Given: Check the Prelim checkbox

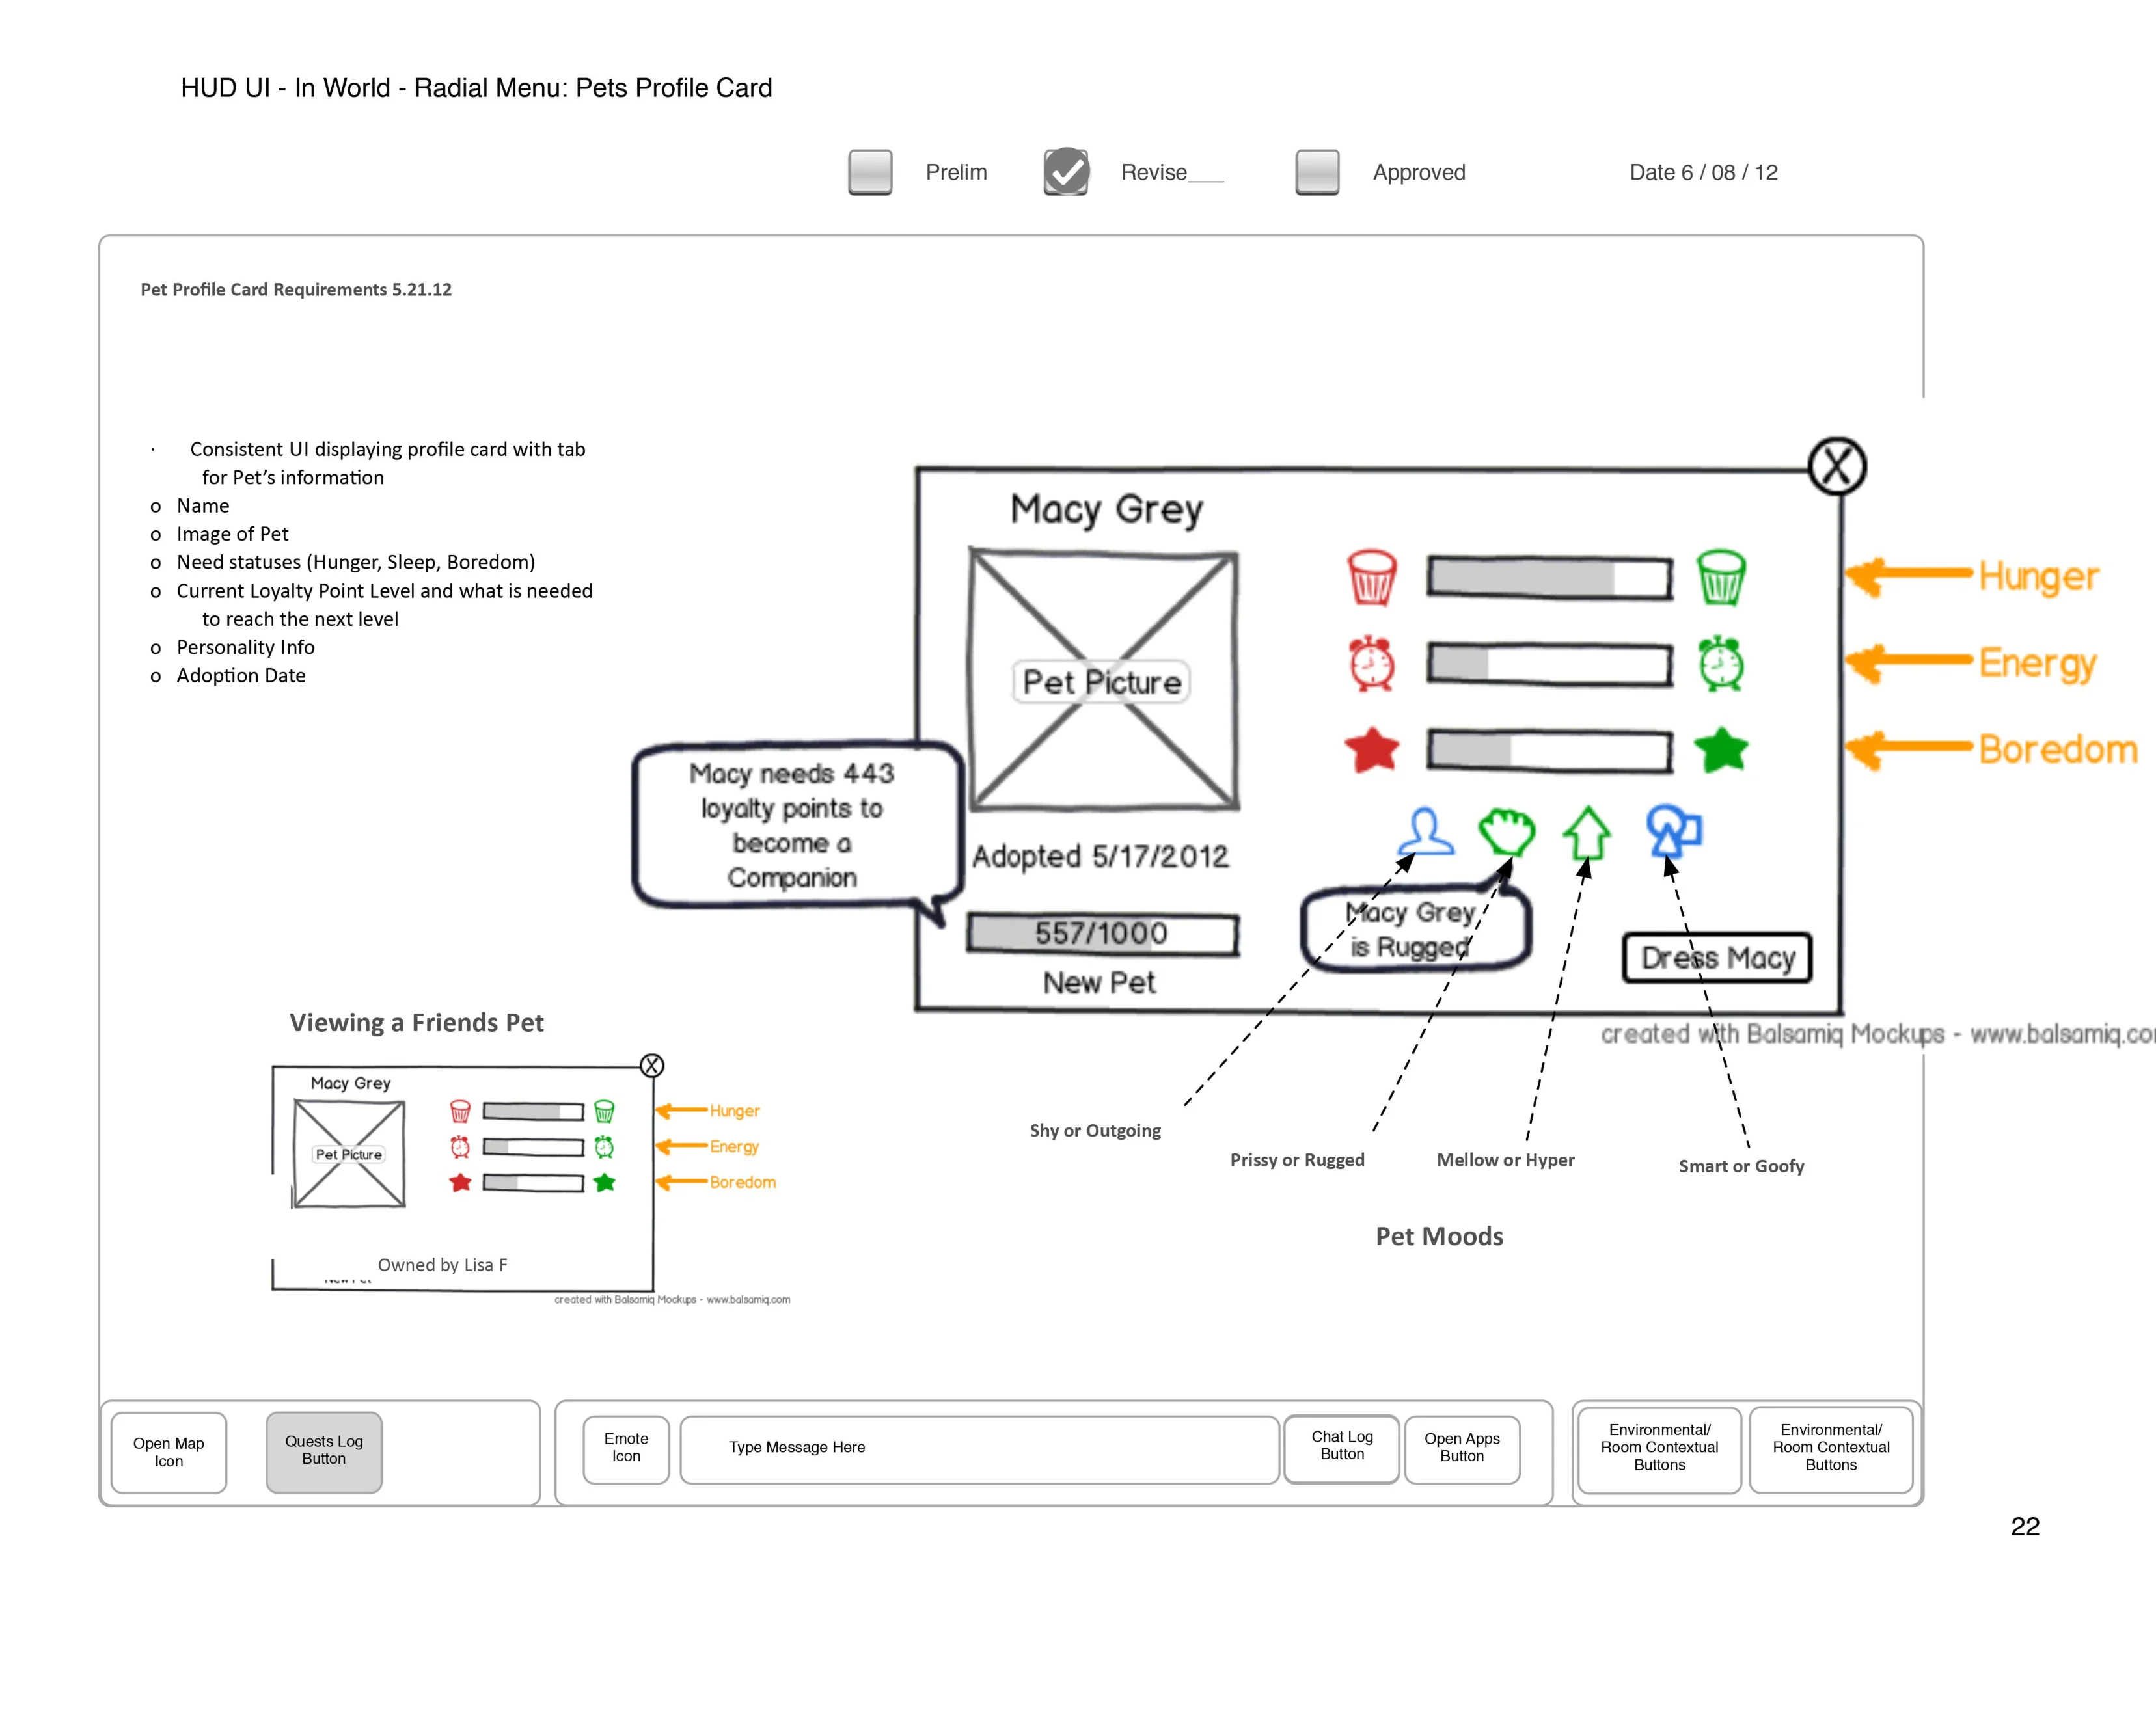Looking at the screenshot, I should (x=870, y=172).
